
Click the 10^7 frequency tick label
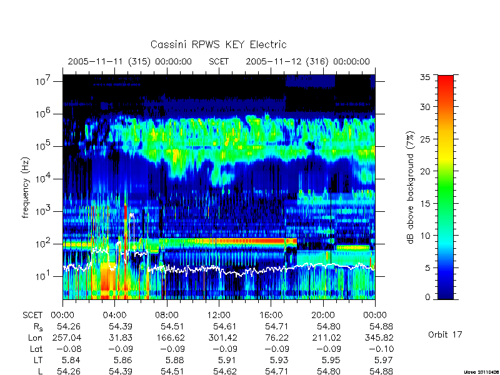[x=44, y=81]
